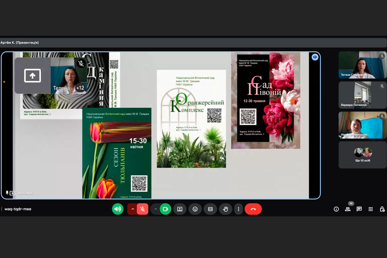The height and width of the screenshot is (258, 387).
Task: Raise hand using the hand icon
Action: pyautogui.click(x=226, y=209)
